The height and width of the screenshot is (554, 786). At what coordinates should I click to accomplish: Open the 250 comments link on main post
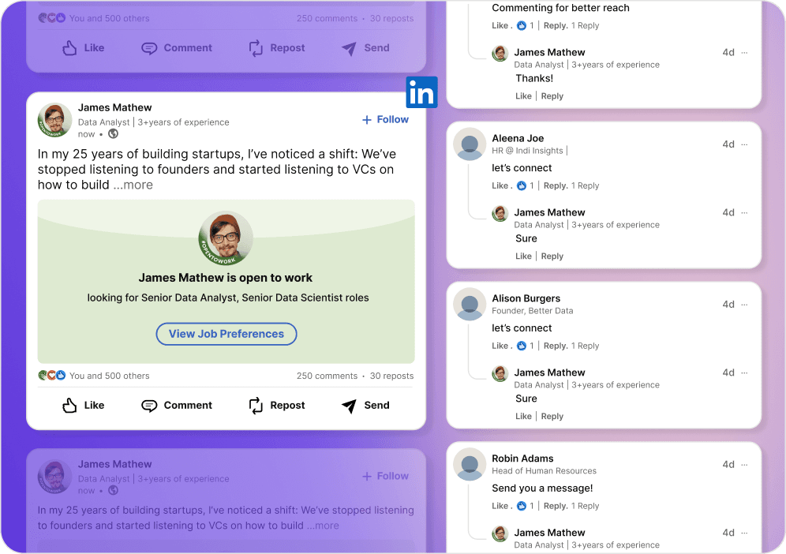pyautogui.click(x=328, y=376)
